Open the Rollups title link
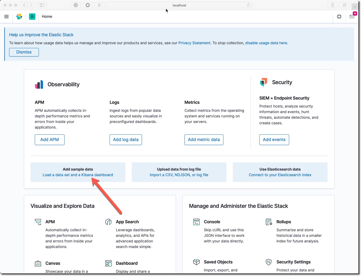361x276 pixels. [284, 222]
